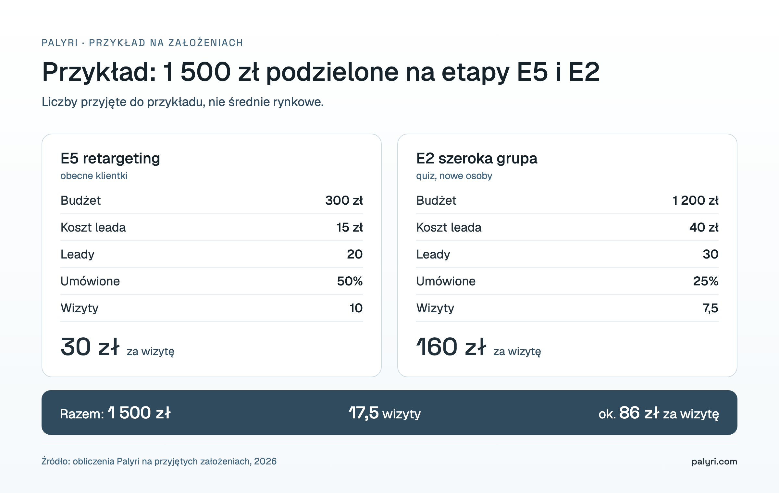This screenshot has width=779, height=493.
Task: Click the 'Umówione' label in E2 szeroka grupa card
Action: pos(446,281)
